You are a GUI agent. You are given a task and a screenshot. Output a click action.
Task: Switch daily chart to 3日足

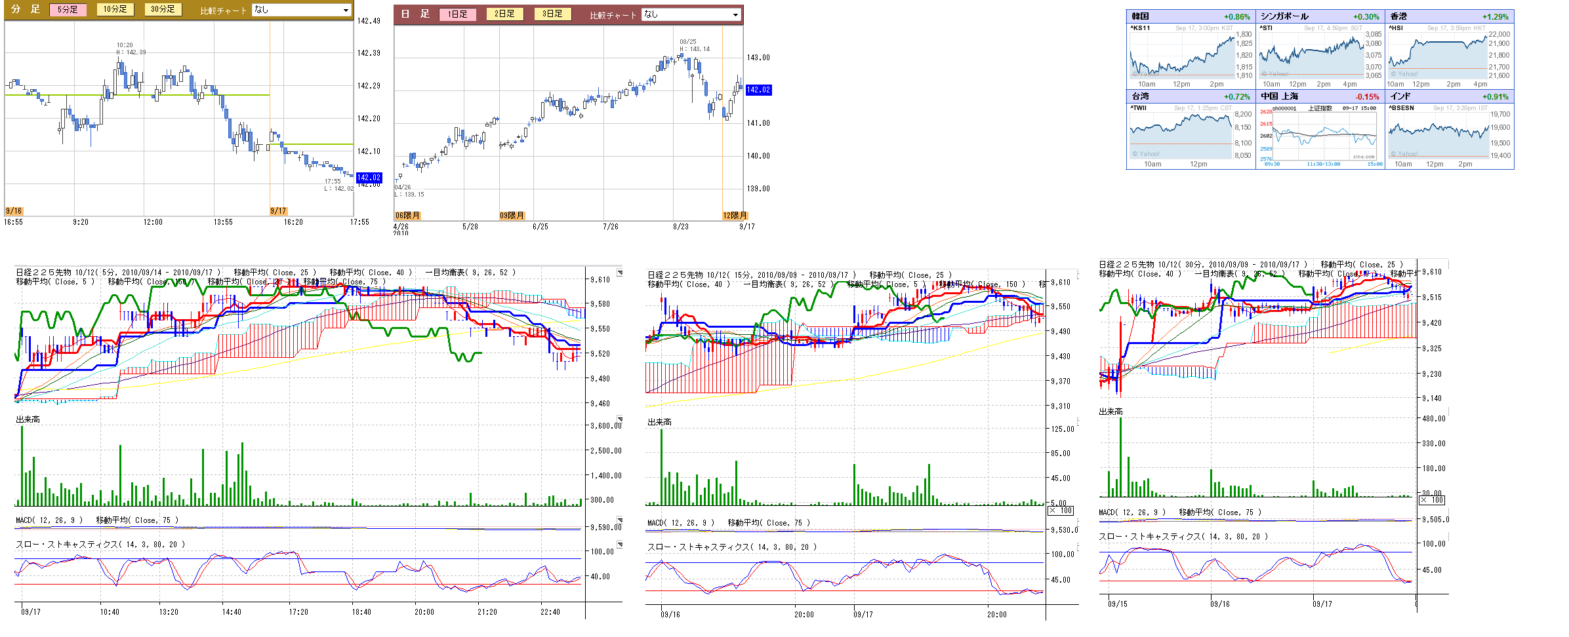552,14
